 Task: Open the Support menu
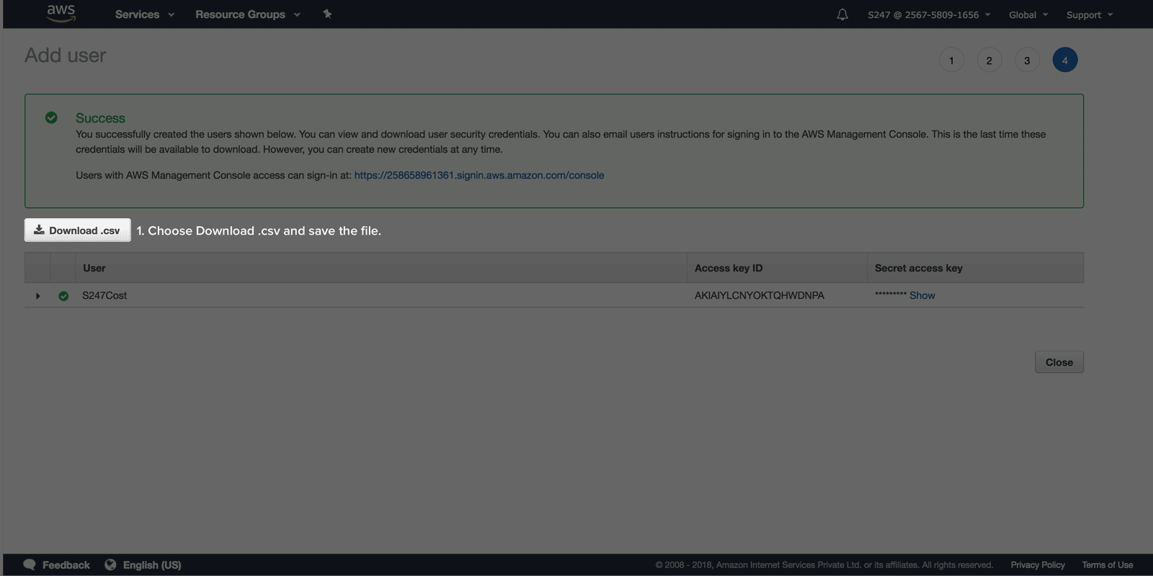1090,14
